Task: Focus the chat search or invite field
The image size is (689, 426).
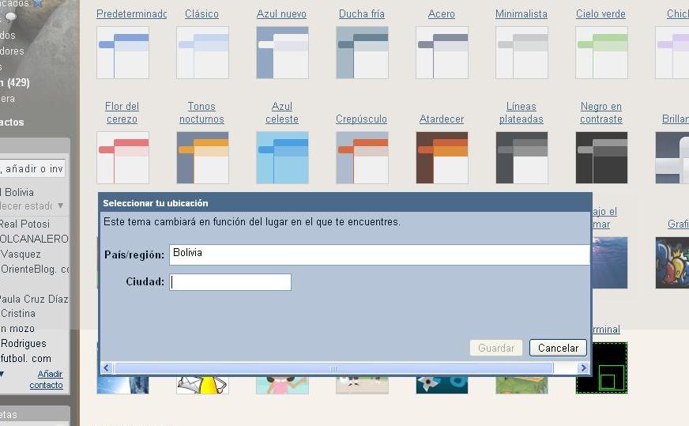Action: pyautogui.click(x=33, y=168)
